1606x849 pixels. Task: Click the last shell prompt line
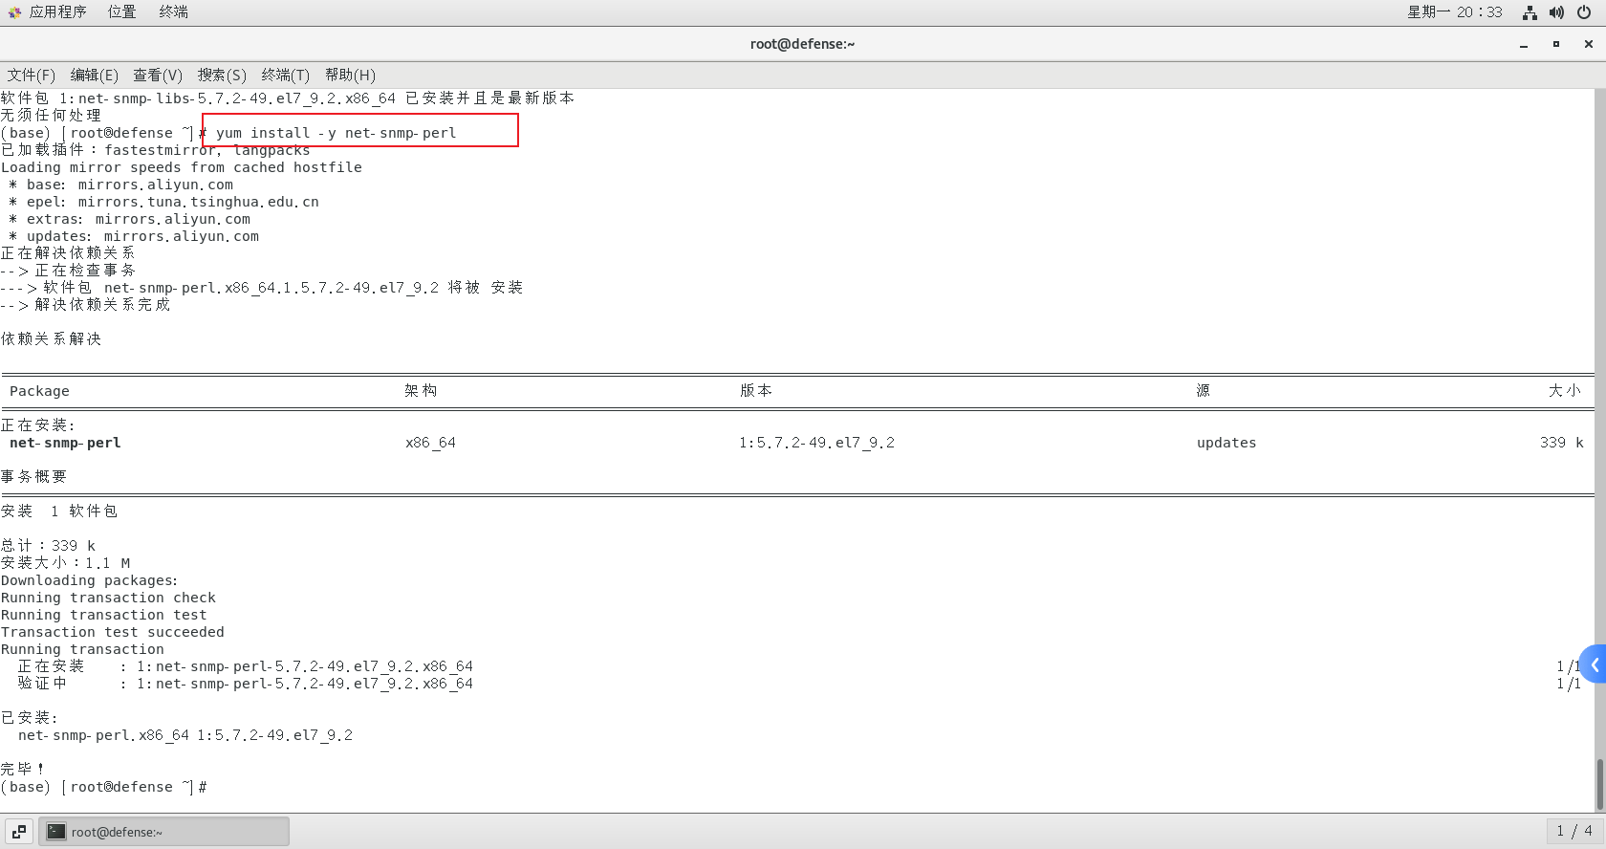pyautogui.click(x=104, y=787)
